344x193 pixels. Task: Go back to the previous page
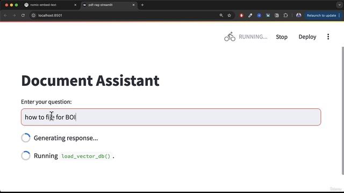coord(5,16)
